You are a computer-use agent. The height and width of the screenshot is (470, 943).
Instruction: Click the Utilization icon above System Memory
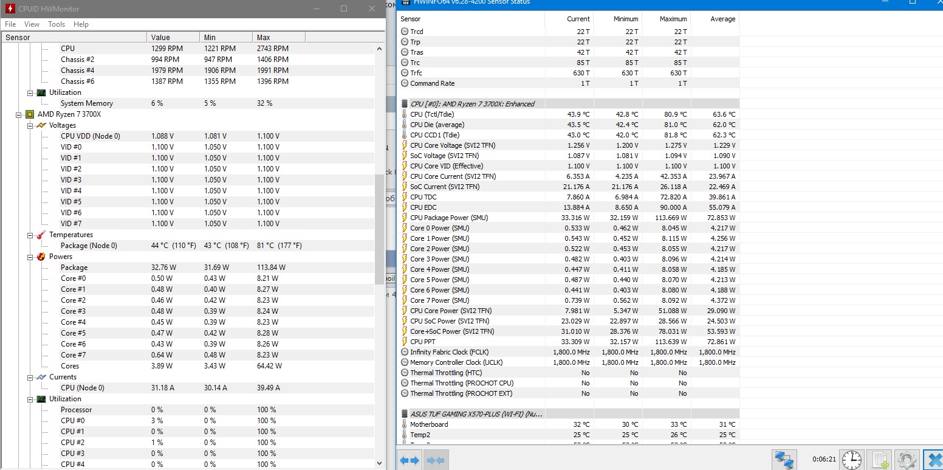pos(41,92)
